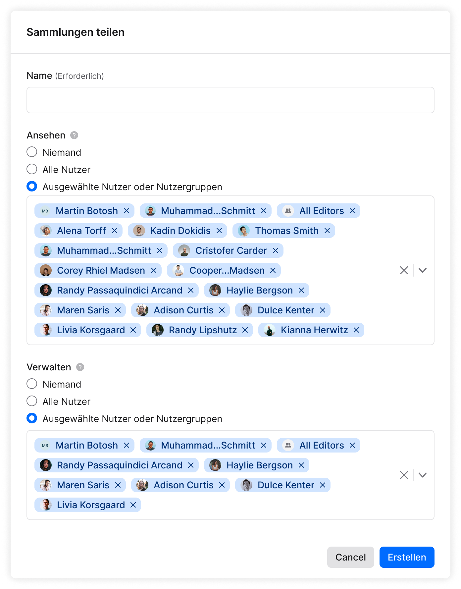
Task: Remove Livia Korsgaard from Ansehen
Action: pyautogui.click(x=133, y=330)
